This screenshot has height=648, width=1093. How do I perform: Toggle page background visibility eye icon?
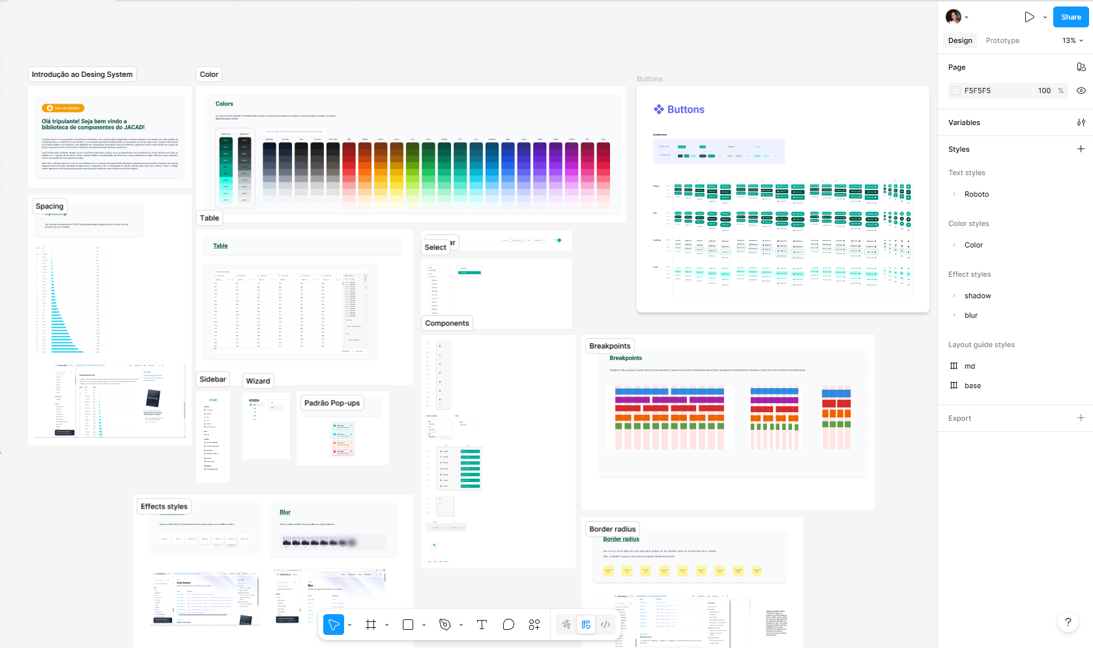click(1081, 91)
